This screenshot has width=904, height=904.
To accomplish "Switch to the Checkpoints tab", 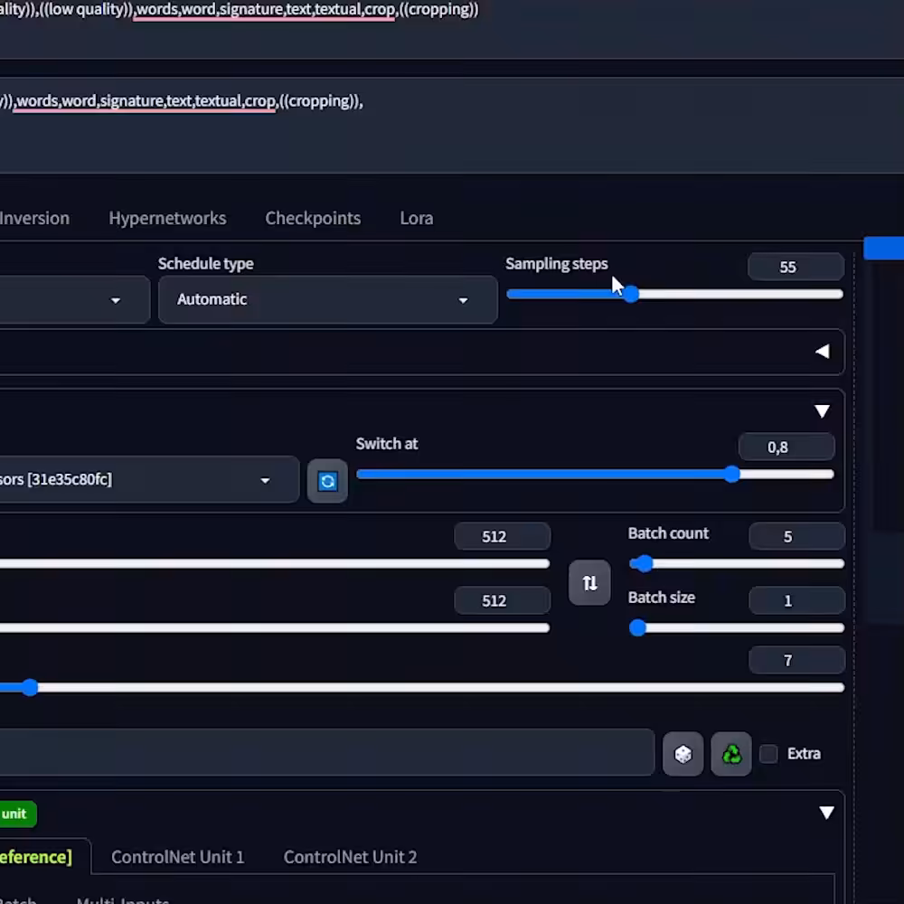I will [313, 218].
